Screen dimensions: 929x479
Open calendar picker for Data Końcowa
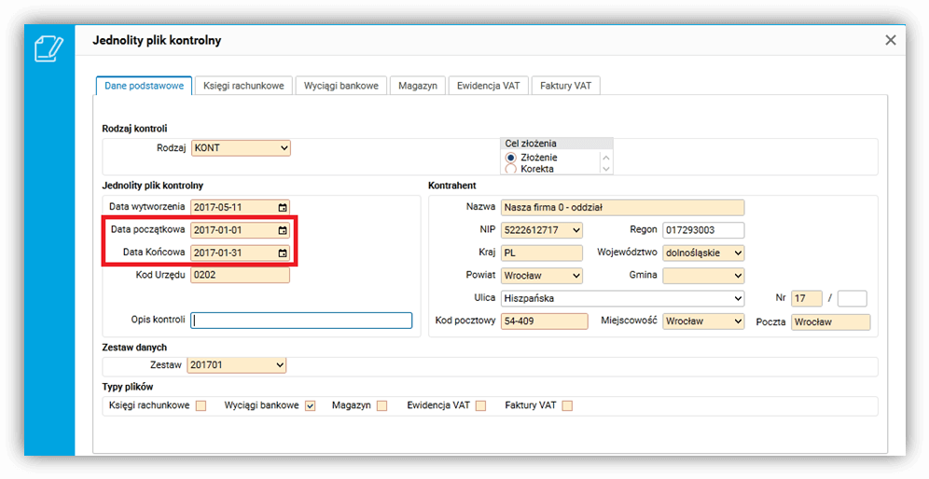pyautogui.click(x=283, y=253)
